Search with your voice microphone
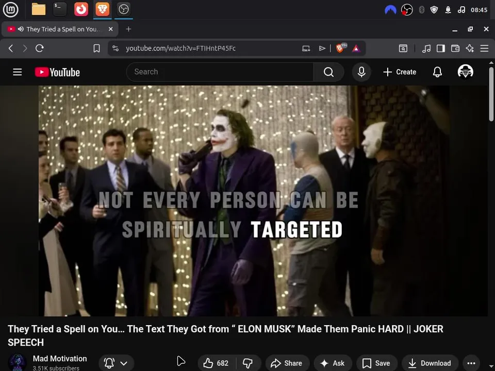The height and width of the screenshot is (371, 495). 361,72
